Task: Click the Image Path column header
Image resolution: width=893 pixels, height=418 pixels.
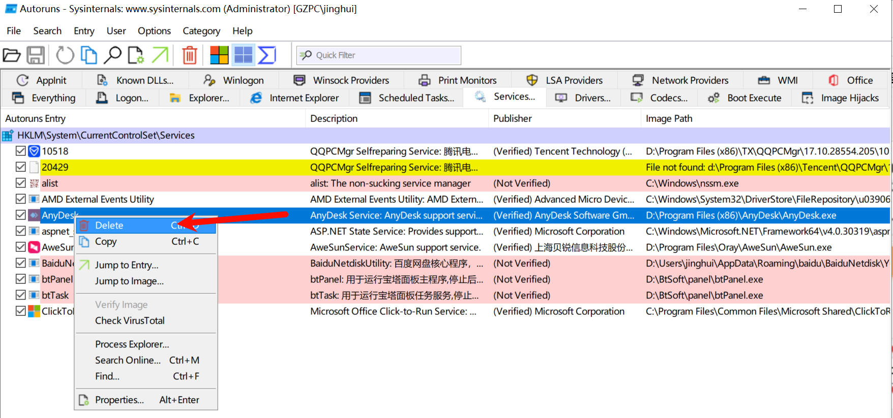Action: click(669, 118)
